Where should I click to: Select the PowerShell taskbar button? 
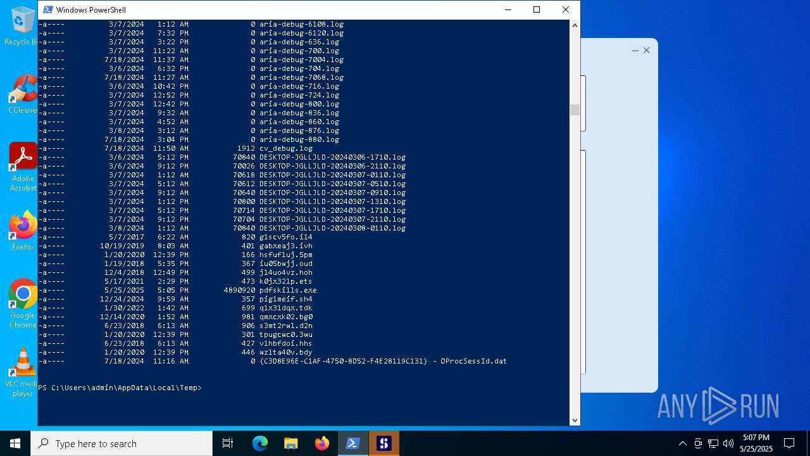click(x=353, y=443)
